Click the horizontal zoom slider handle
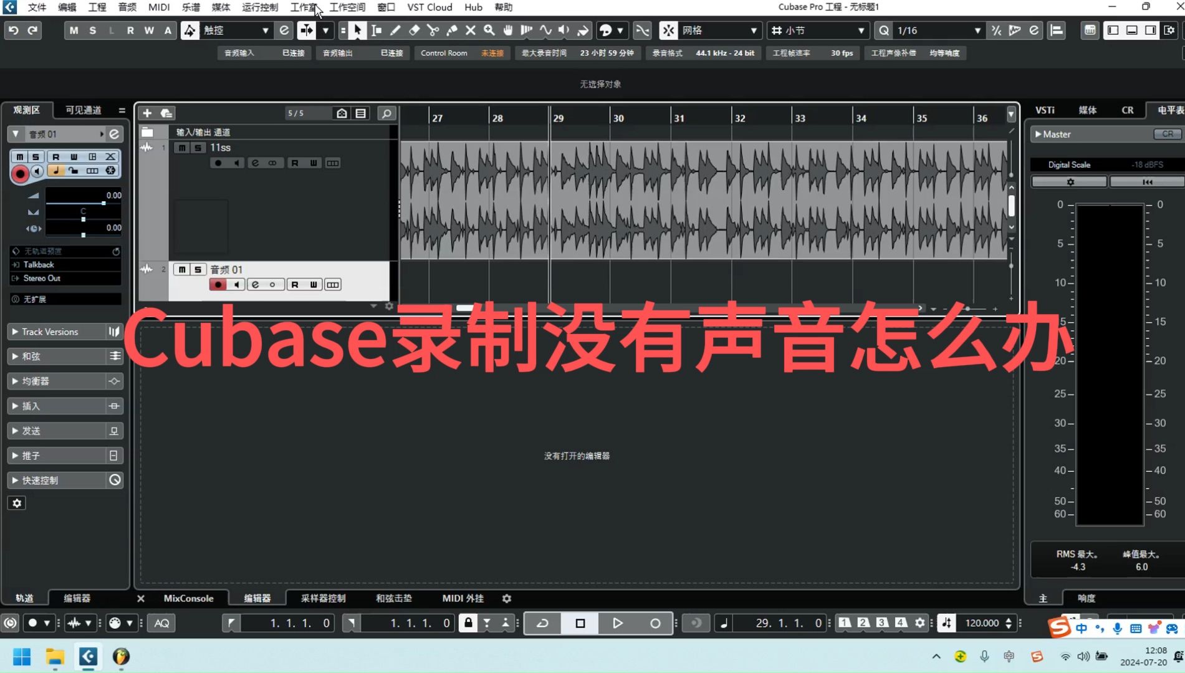The image size is (1185, 673). [967, 308]
